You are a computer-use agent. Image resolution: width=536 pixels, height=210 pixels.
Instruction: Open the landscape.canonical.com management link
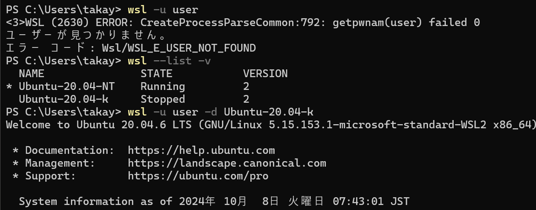(x=227, y=163)
